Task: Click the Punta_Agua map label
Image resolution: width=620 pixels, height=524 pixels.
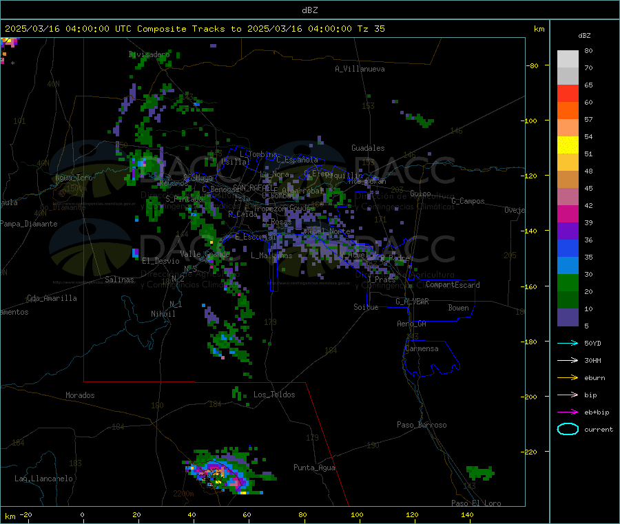Action: pos(314,468)
